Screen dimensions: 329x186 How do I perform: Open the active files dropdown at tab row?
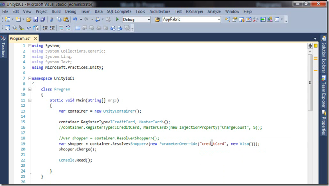coord(315,39)
